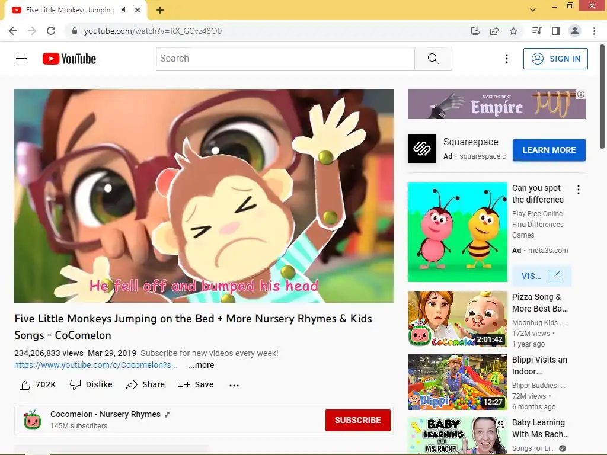Click Can you spot the difference title

click(538, 194)
